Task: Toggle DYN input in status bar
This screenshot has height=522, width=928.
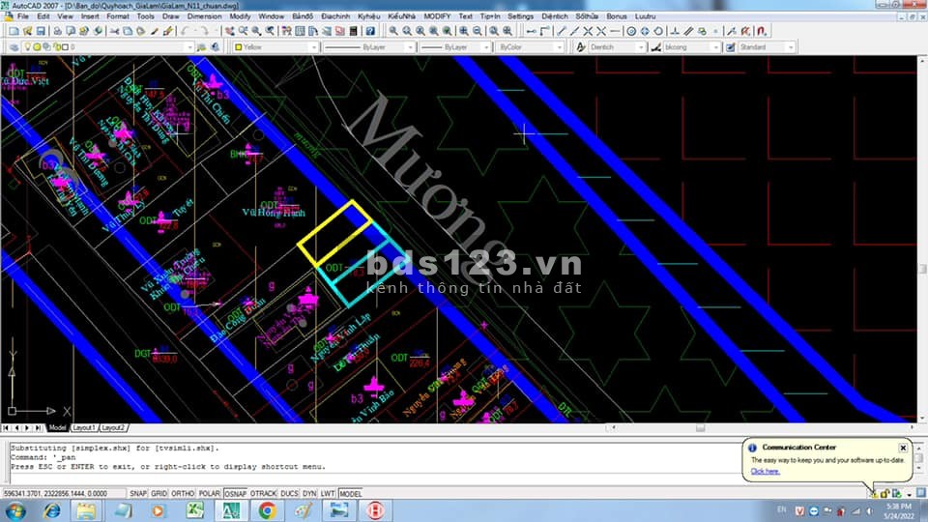Action: pos(309,493)
